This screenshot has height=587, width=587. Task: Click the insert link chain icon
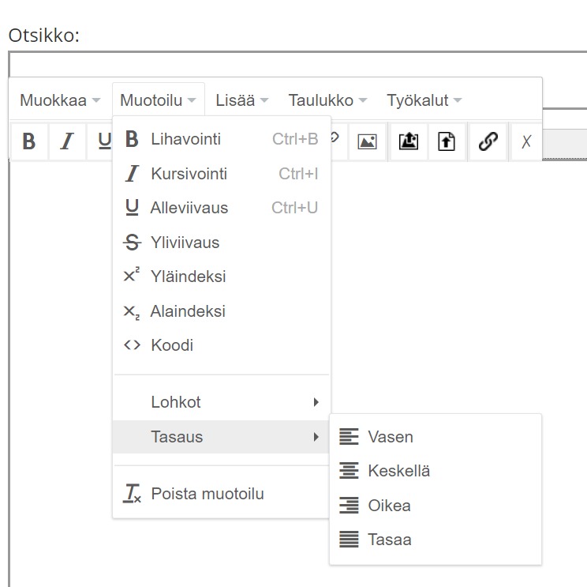click(488, 141)
